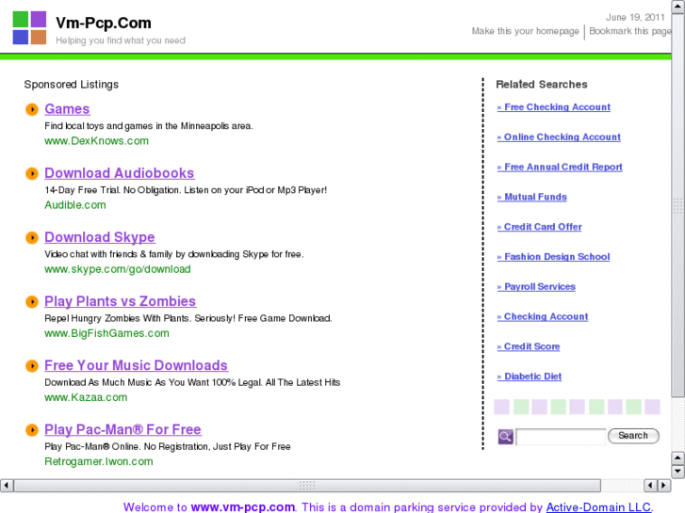Open the Games sponsored listing
The height and width of the screenshot is (513, 685).
point(67,108)
